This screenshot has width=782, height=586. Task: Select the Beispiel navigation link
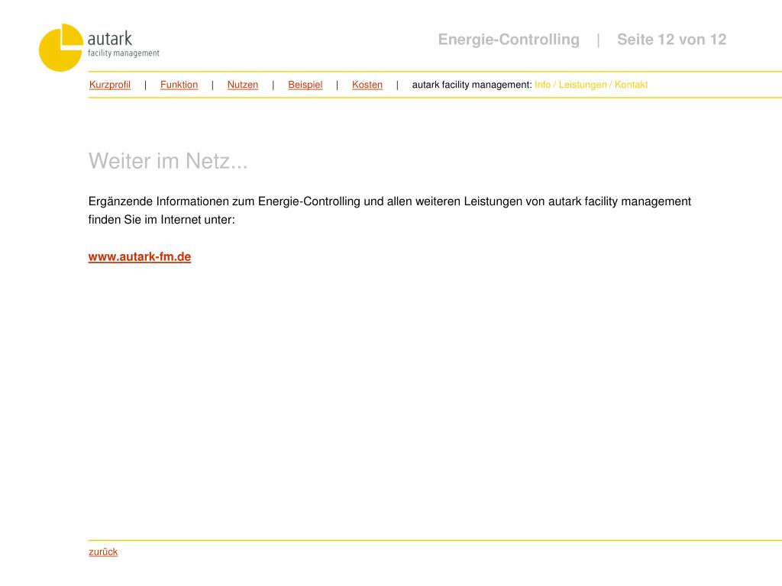(x=305, y=85)
